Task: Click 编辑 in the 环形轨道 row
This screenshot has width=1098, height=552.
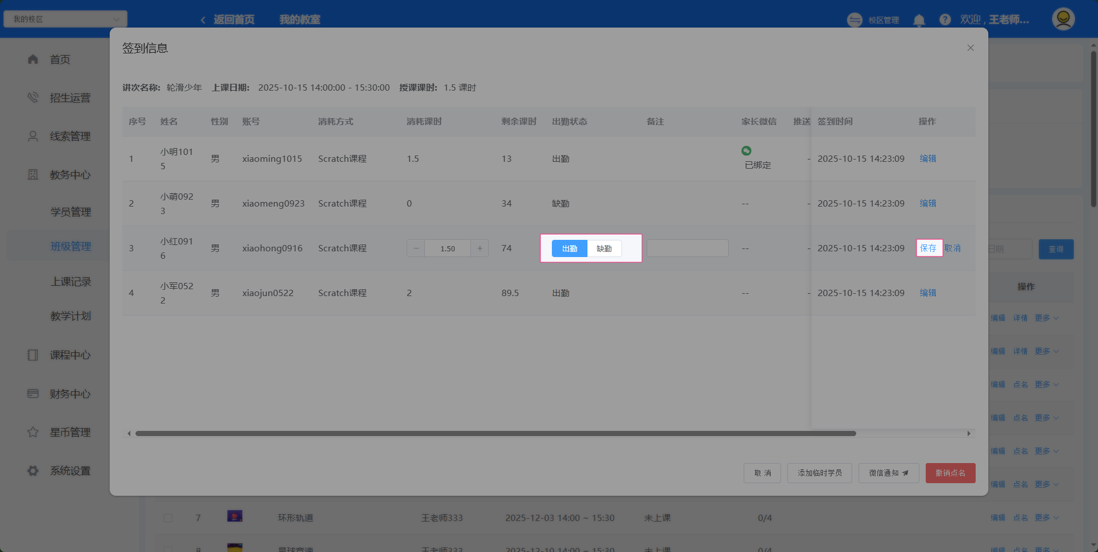Action: pyautogui.click(x=998, y=518)
